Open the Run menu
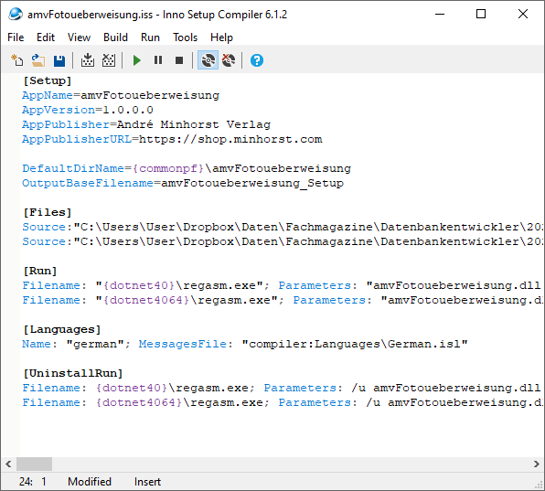 pyautogui.click(x=150, y=37)
